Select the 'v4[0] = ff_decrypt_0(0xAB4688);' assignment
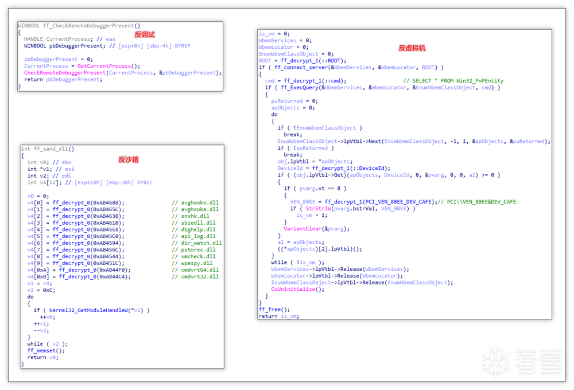The height and width of the screenshot is (390, 574). pos(76,202)
